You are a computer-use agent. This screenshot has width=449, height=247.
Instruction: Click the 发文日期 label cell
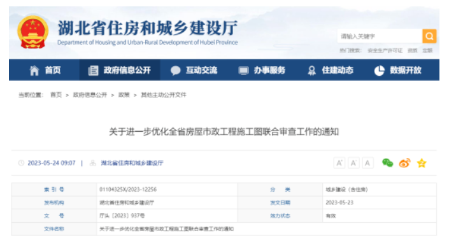[280, 202]
